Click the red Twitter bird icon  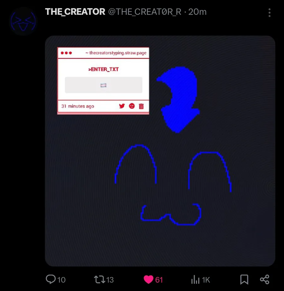(122, 106)
